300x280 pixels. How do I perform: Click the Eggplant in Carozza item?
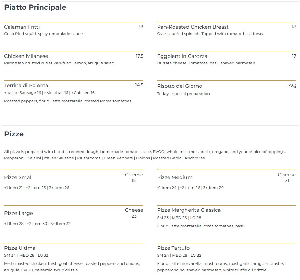[182, 56]
